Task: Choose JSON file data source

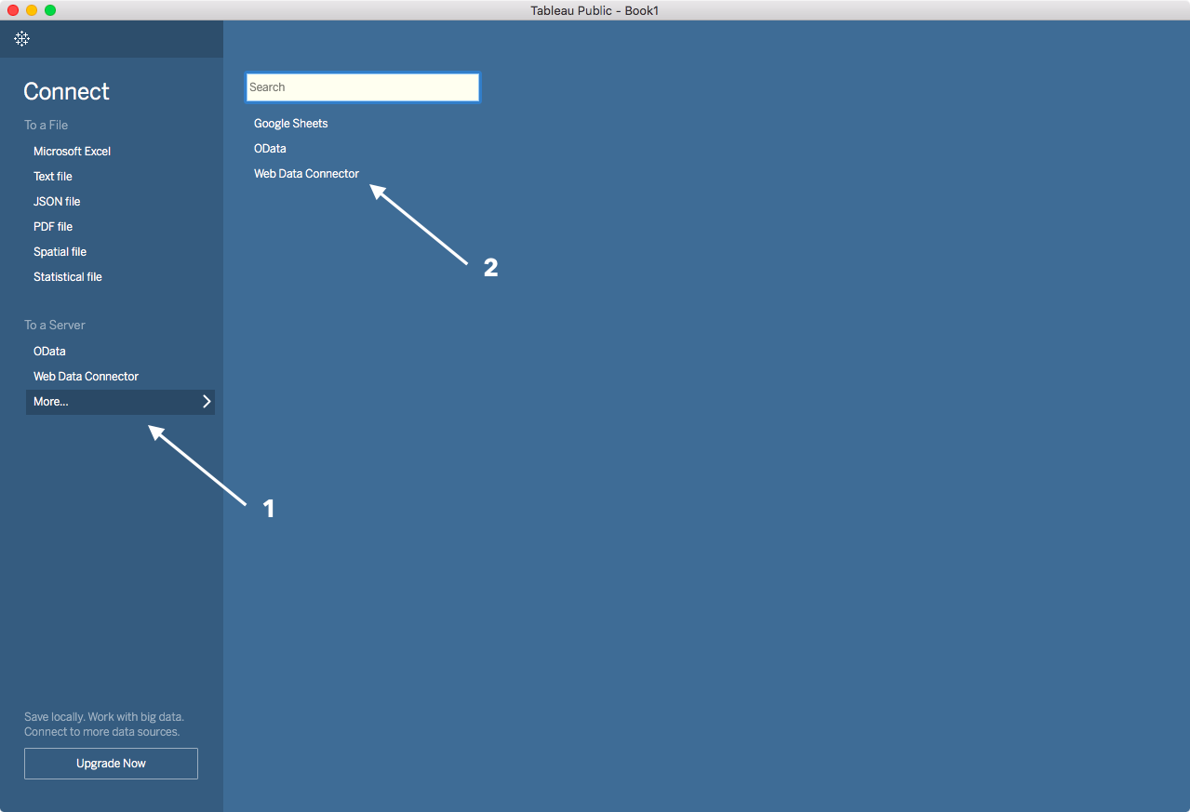Action: (x=57, y=201)
